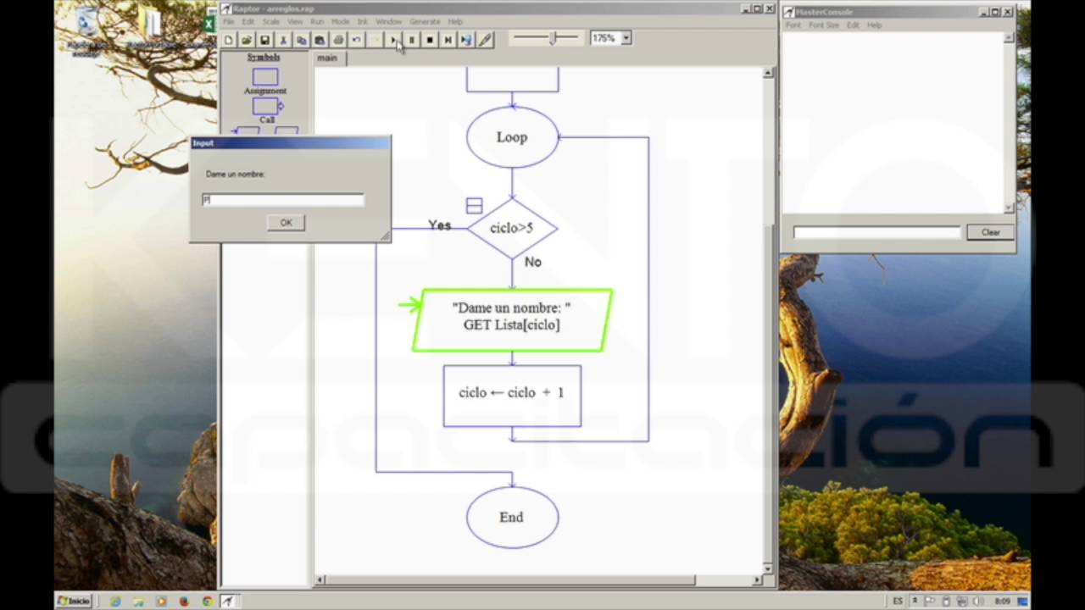
Task: Open the Generate menu in Raptor
Action: pyautogui.click(x=425, y=22)
